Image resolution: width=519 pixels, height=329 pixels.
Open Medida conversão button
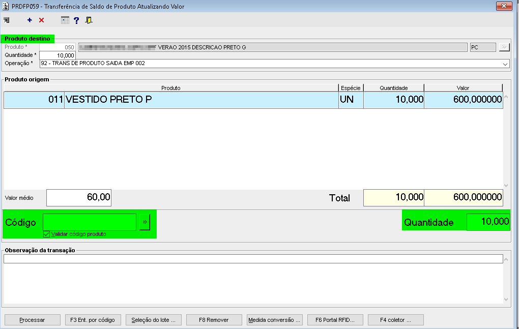274,320
